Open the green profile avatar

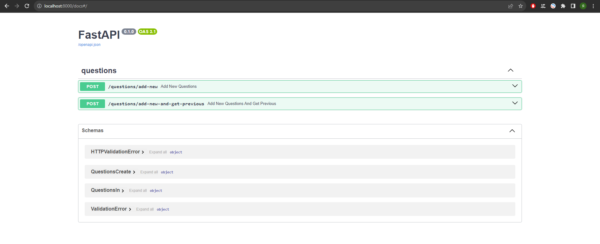583,6
